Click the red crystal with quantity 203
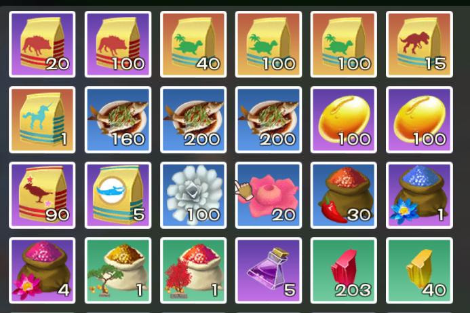The width and height of the screenshot is (470, 313). click(x=344, y=271)
